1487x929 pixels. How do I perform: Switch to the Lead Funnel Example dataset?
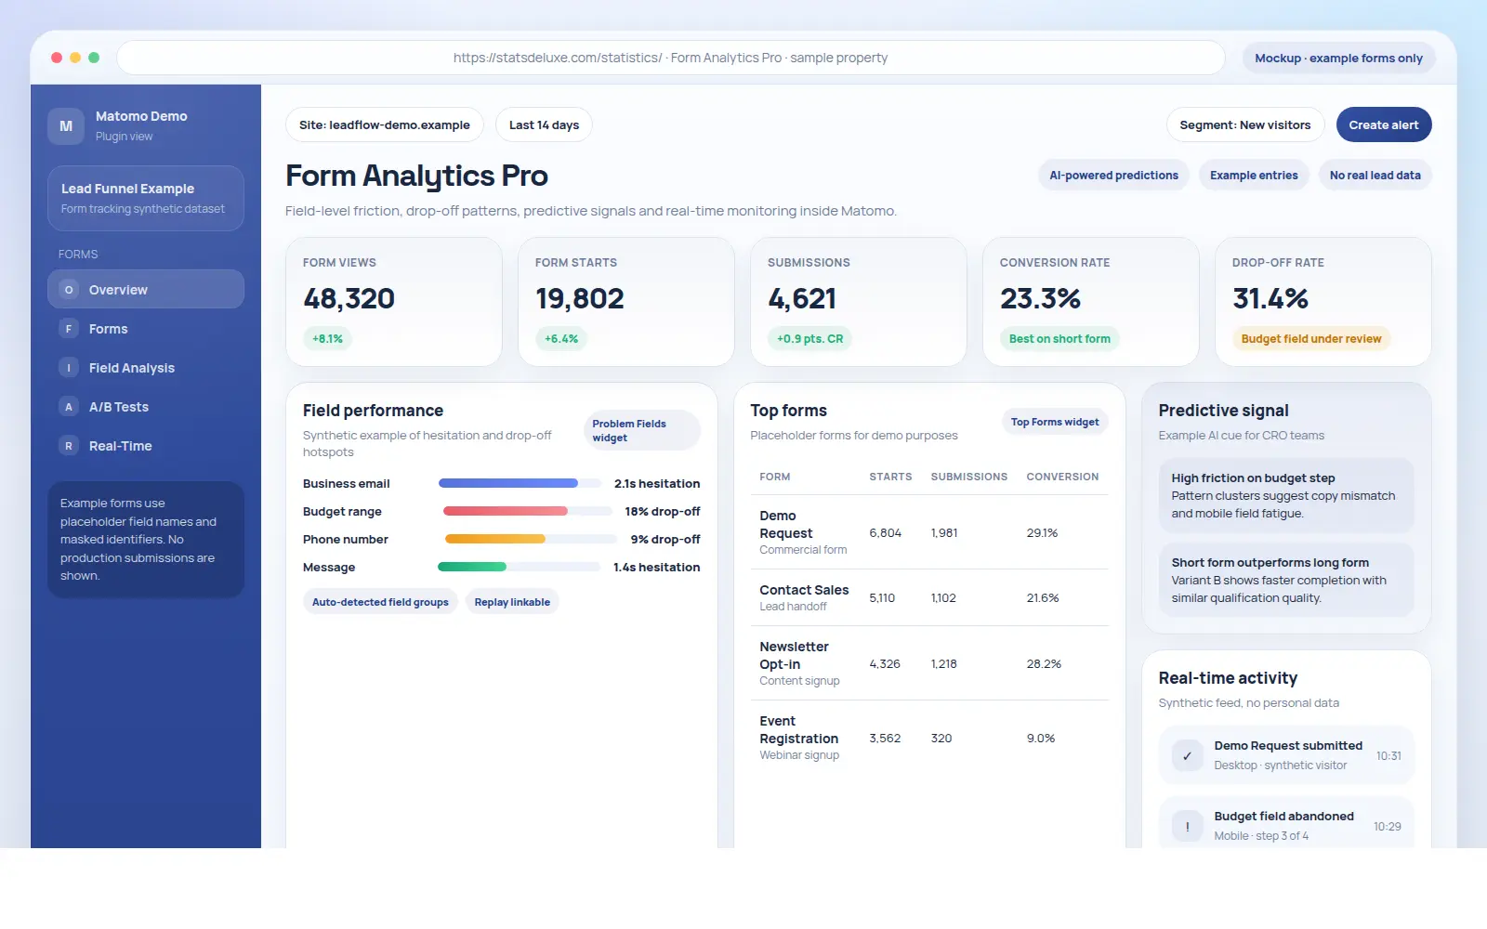(x=146, y=197)
